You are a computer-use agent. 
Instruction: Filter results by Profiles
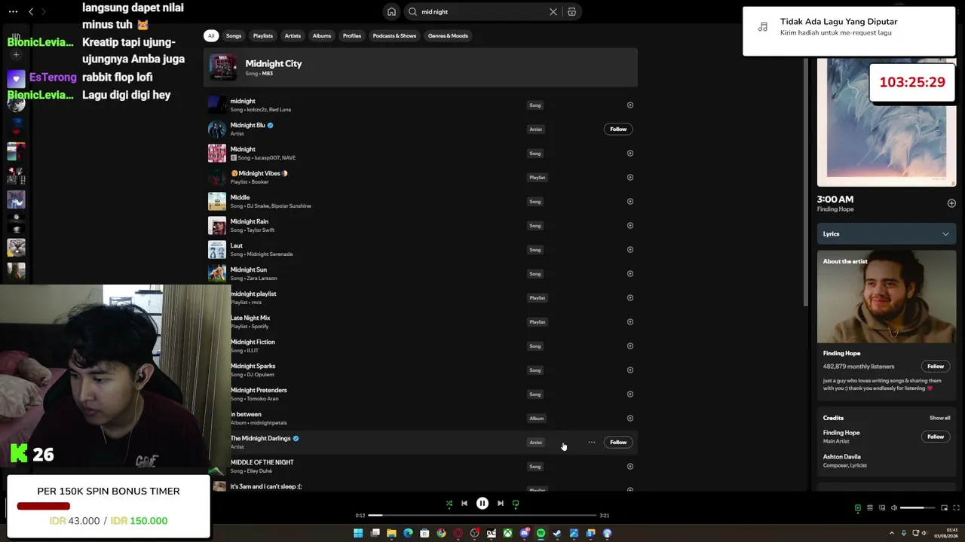pos(352,35)
